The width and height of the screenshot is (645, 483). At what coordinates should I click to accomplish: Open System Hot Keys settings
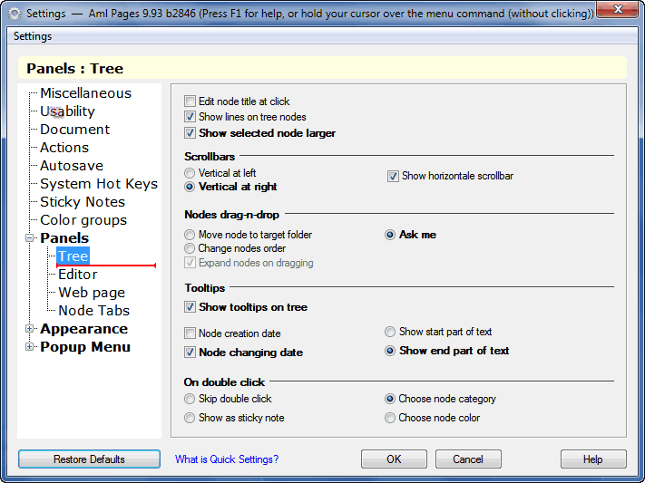coord(99,184)
